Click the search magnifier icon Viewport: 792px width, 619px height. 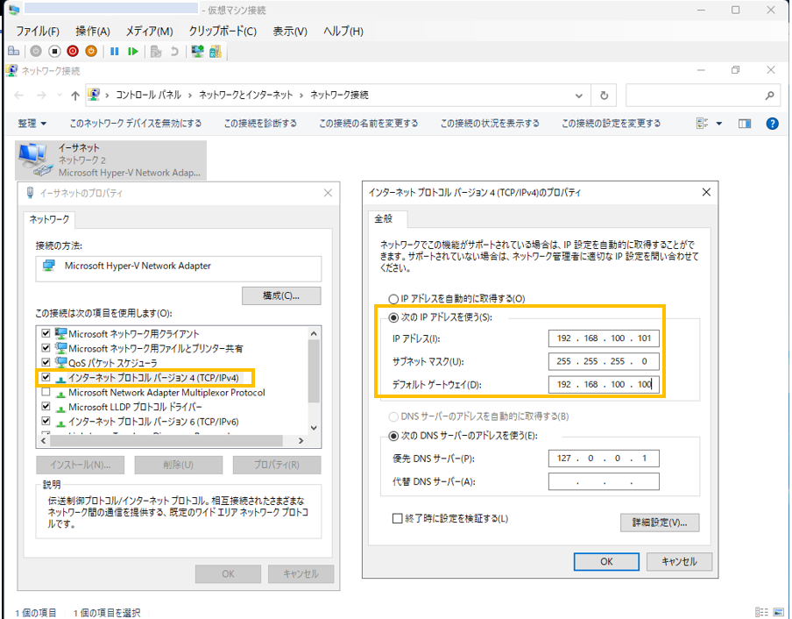(x=769, y=95)
